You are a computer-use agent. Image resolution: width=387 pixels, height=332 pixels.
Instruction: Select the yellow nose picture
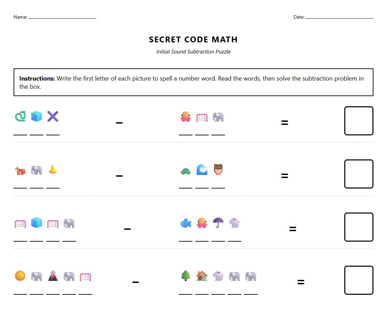[x=53, y=170]
